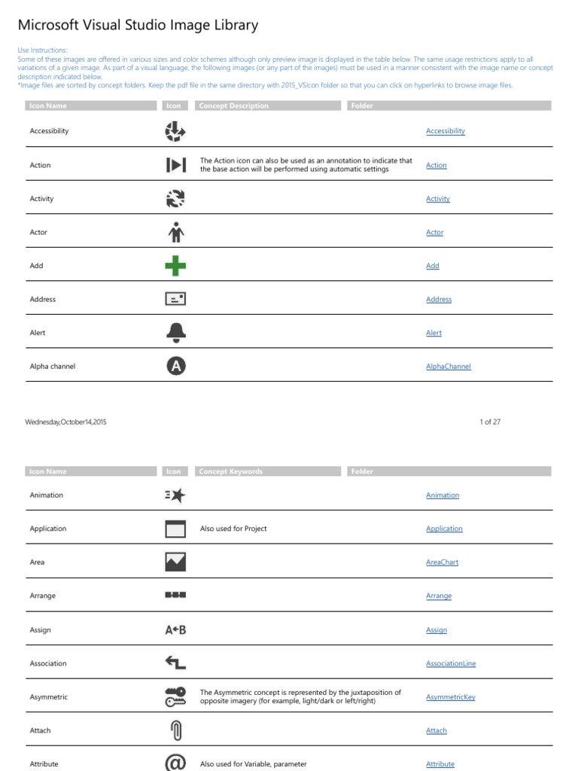Click the Alpha channel circled A icon
The width and height of the screenshot is (578, 771).
coord(175,367)
